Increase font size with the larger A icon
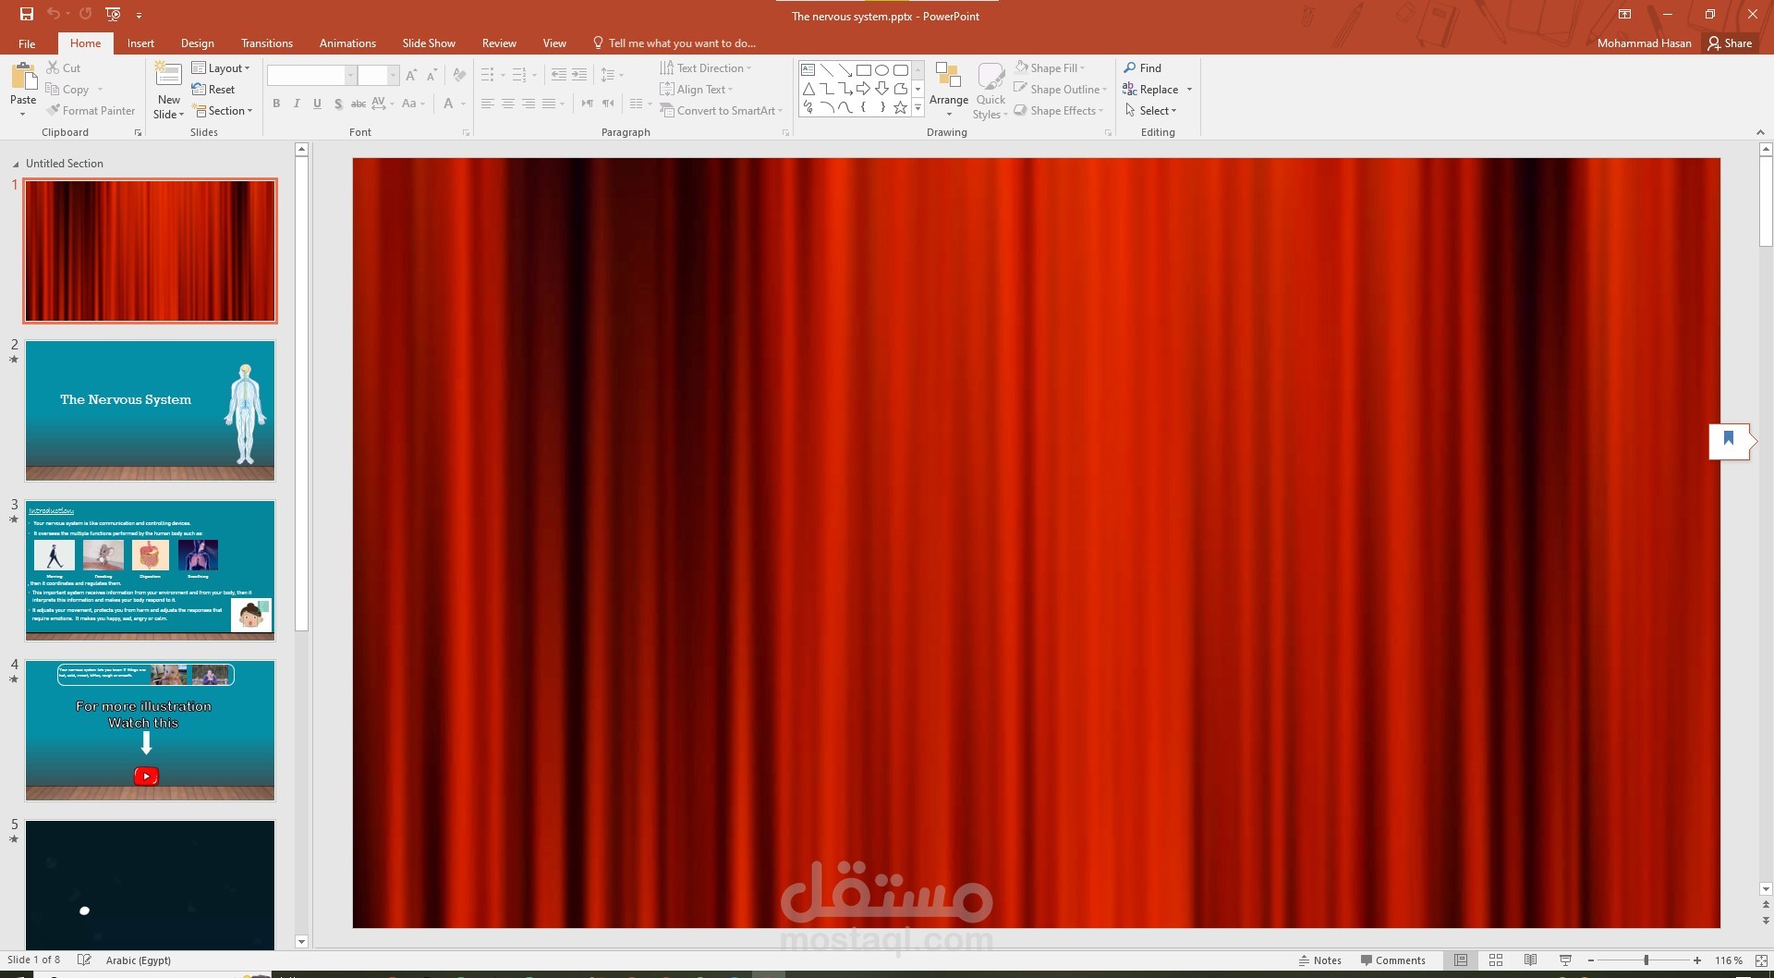Image resolution: width=1774 pixels, height=978 pixels. (411, 75)
